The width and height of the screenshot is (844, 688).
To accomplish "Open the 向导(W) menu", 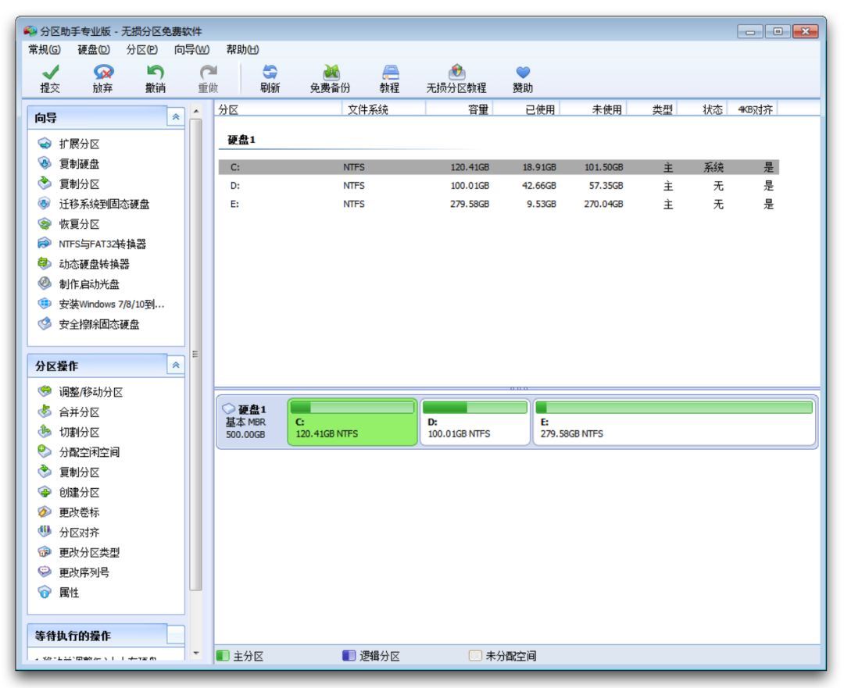I will pyautogui.click(x=191, y=50).
